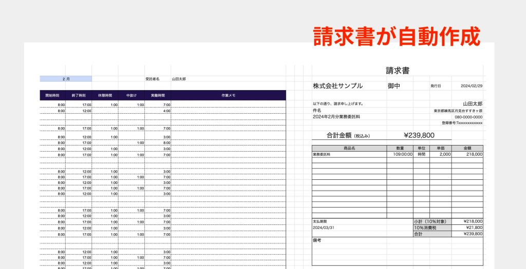Select the 終了時刻 column header
Screen dimensions: 526x269
79,95
